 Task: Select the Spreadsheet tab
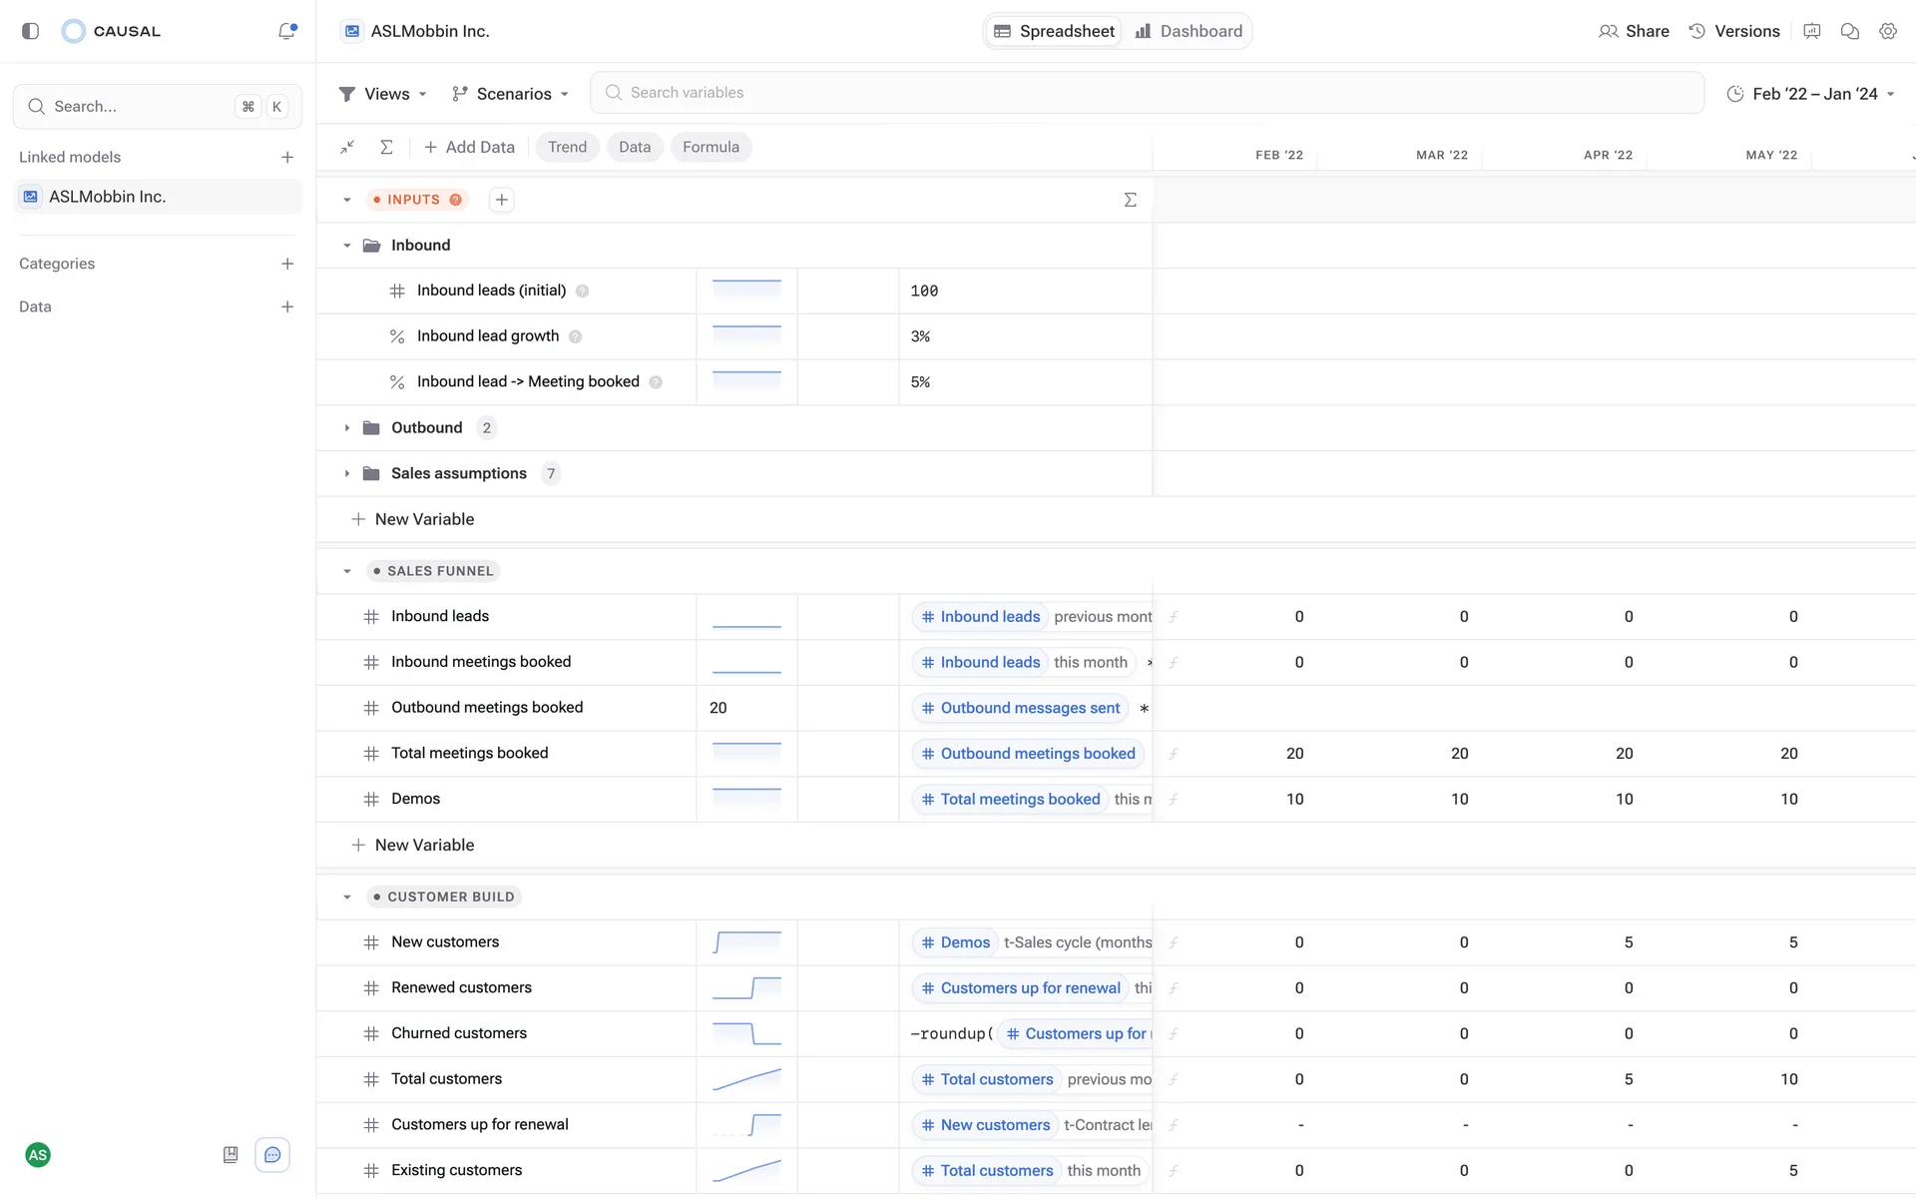click(1054, 31)
